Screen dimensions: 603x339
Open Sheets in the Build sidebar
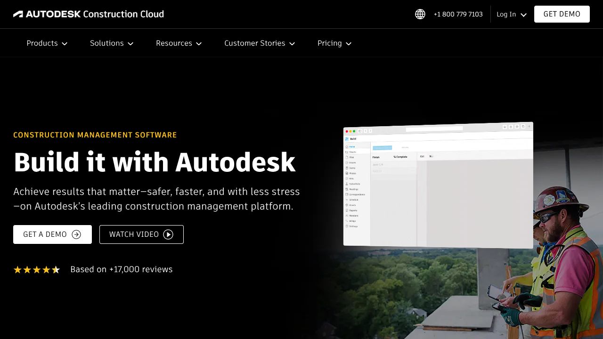tap(352, 152)
